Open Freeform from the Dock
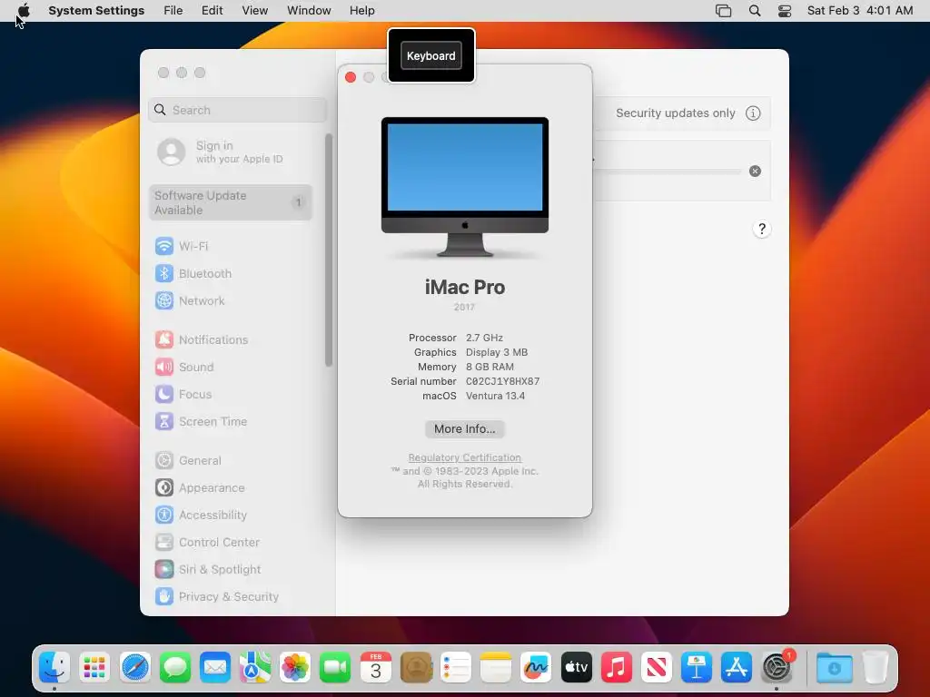 536,667
